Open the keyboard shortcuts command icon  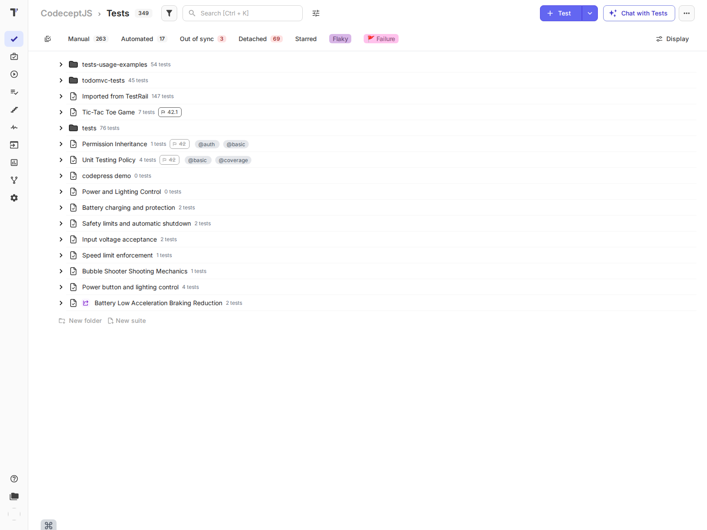click(x=49, y=525)
